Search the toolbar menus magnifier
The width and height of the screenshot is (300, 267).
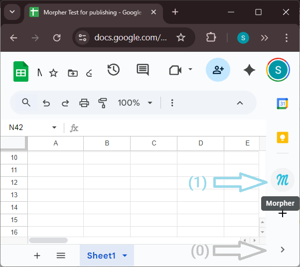click(x=27, y=103)
